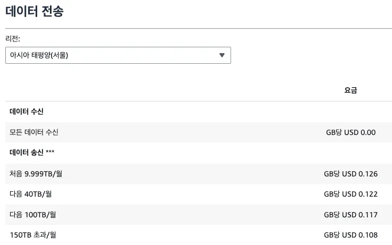Click the 요금 column header

[351, 90]
